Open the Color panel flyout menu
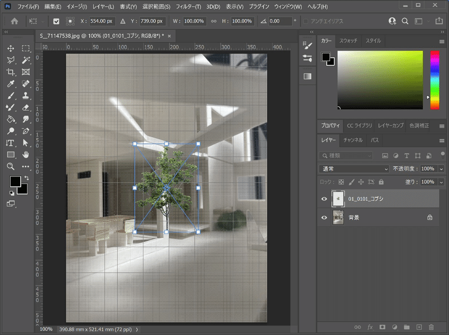 coord(442,42)
